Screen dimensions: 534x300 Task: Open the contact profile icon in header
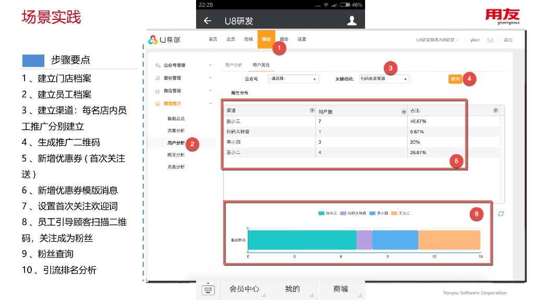pyautogui.click(x=352, y=21)
